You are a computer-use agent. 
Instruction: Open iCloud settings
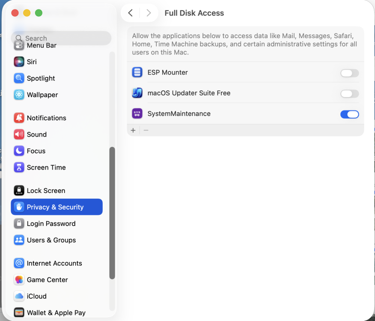click(57, 296)
